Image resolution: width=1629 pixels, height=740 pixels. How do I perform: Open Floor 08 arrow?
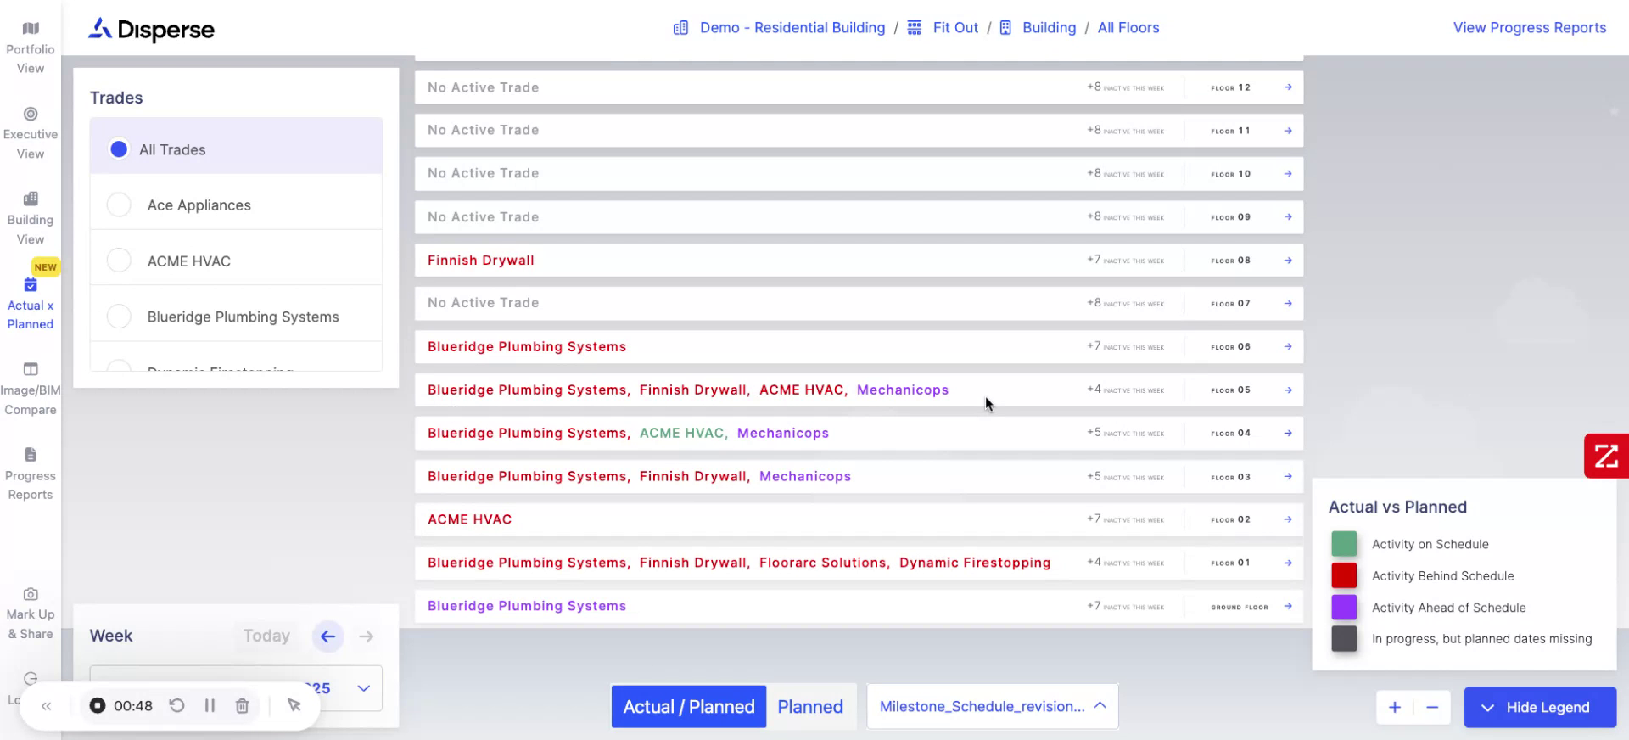[1288, 261]
